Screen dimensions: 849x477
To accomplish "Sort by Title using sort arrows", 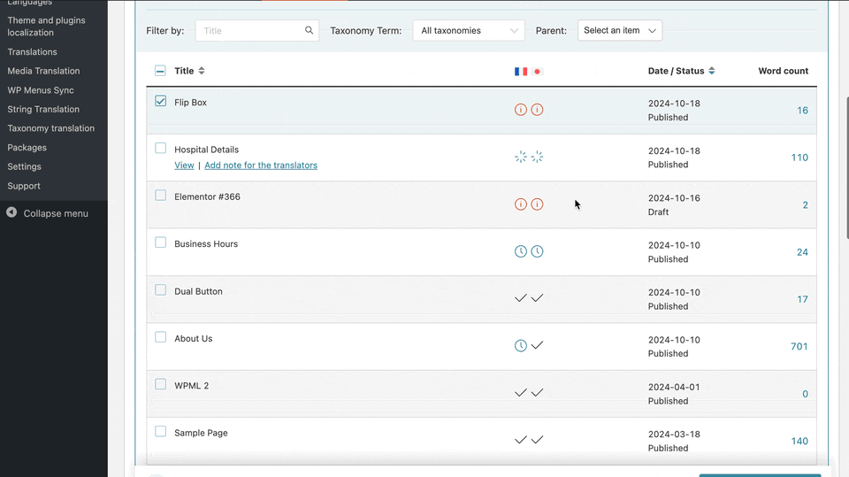I will 202,71.
